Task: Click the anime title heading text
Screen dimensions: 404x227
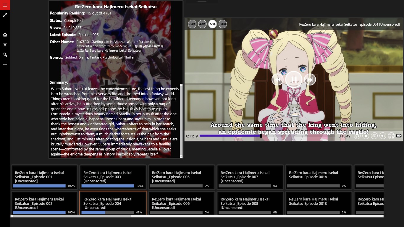Action: (x=116, y=7)
